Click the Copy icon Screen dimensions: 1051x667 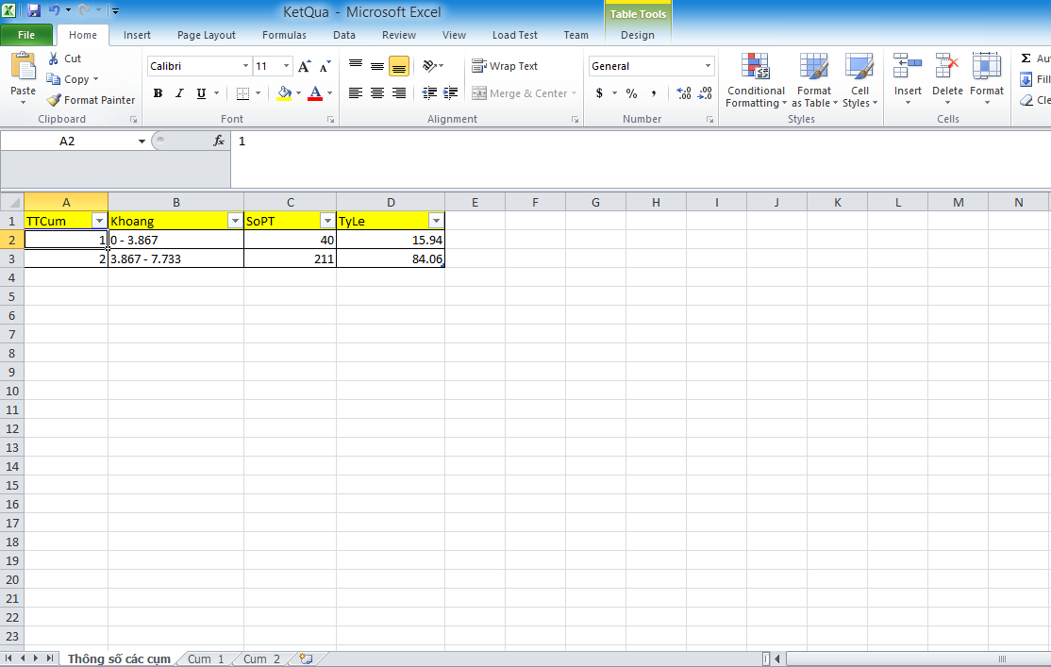coord(54,79)
